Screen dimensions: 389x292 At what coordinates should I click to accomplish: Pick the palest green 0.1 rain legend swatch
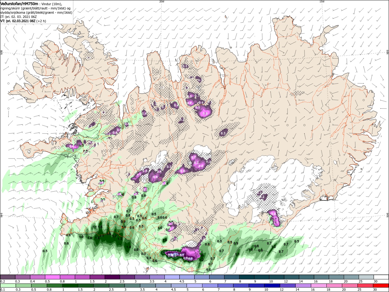point(8,286)
